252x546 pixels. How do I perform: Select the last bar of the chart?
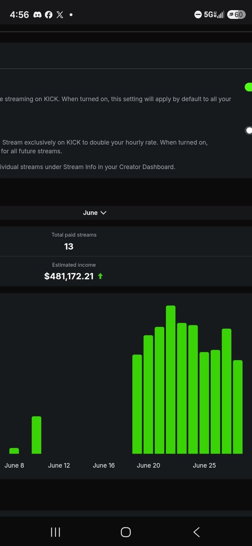(x=237, y=407)
